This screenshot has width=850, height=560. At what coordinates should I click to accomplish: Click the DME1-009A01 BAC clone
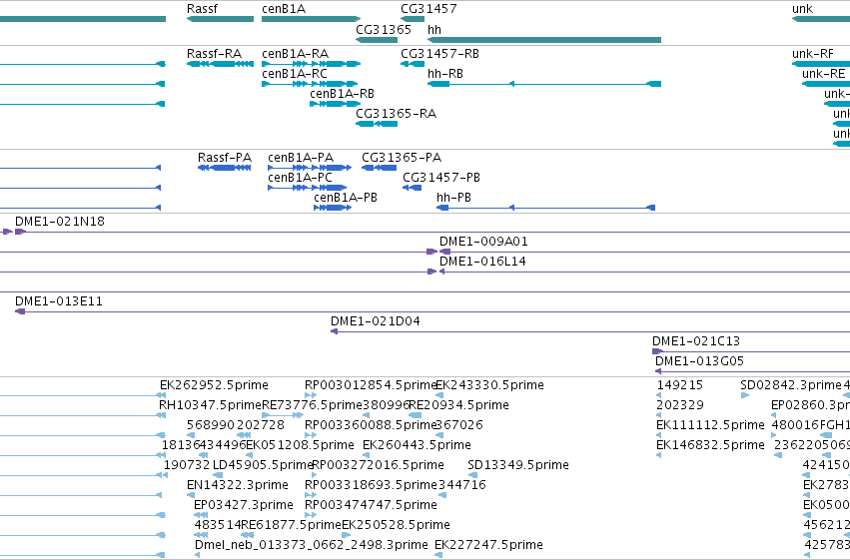tap(644, 252)
